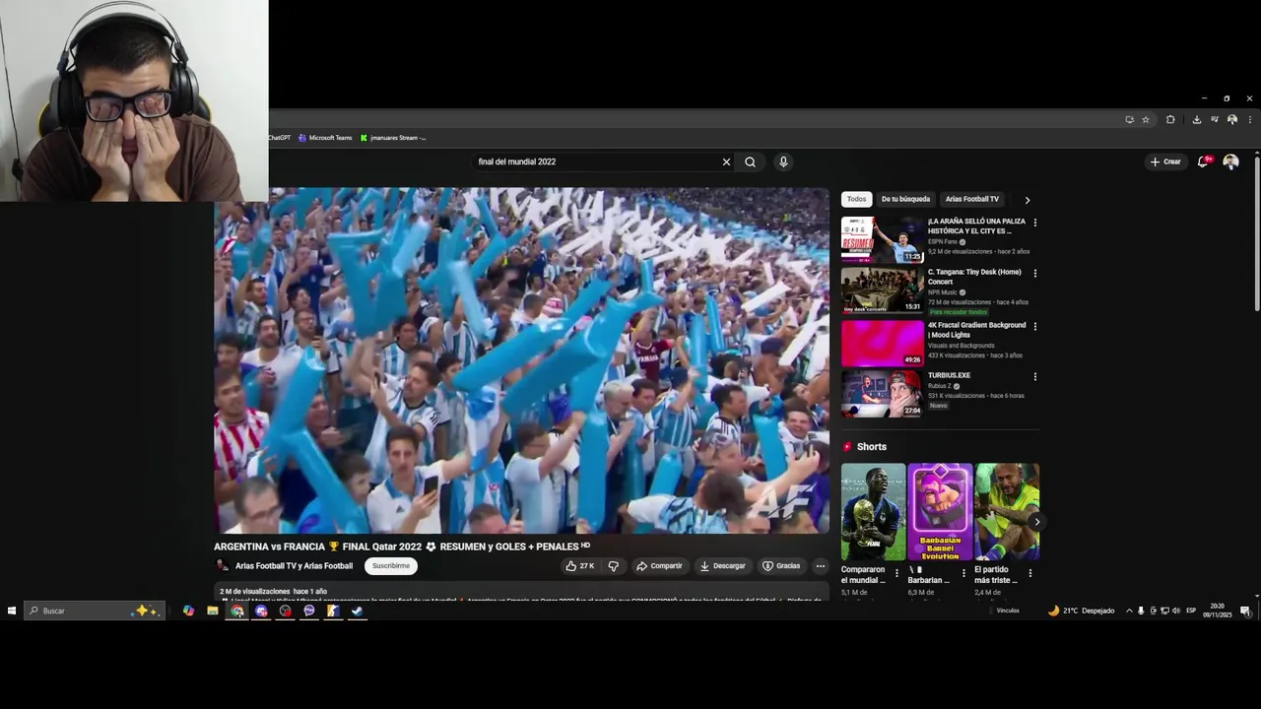Open Compararon el mundial short thumbnail
Screen dimensions: 1261x709
coord(873,512)
